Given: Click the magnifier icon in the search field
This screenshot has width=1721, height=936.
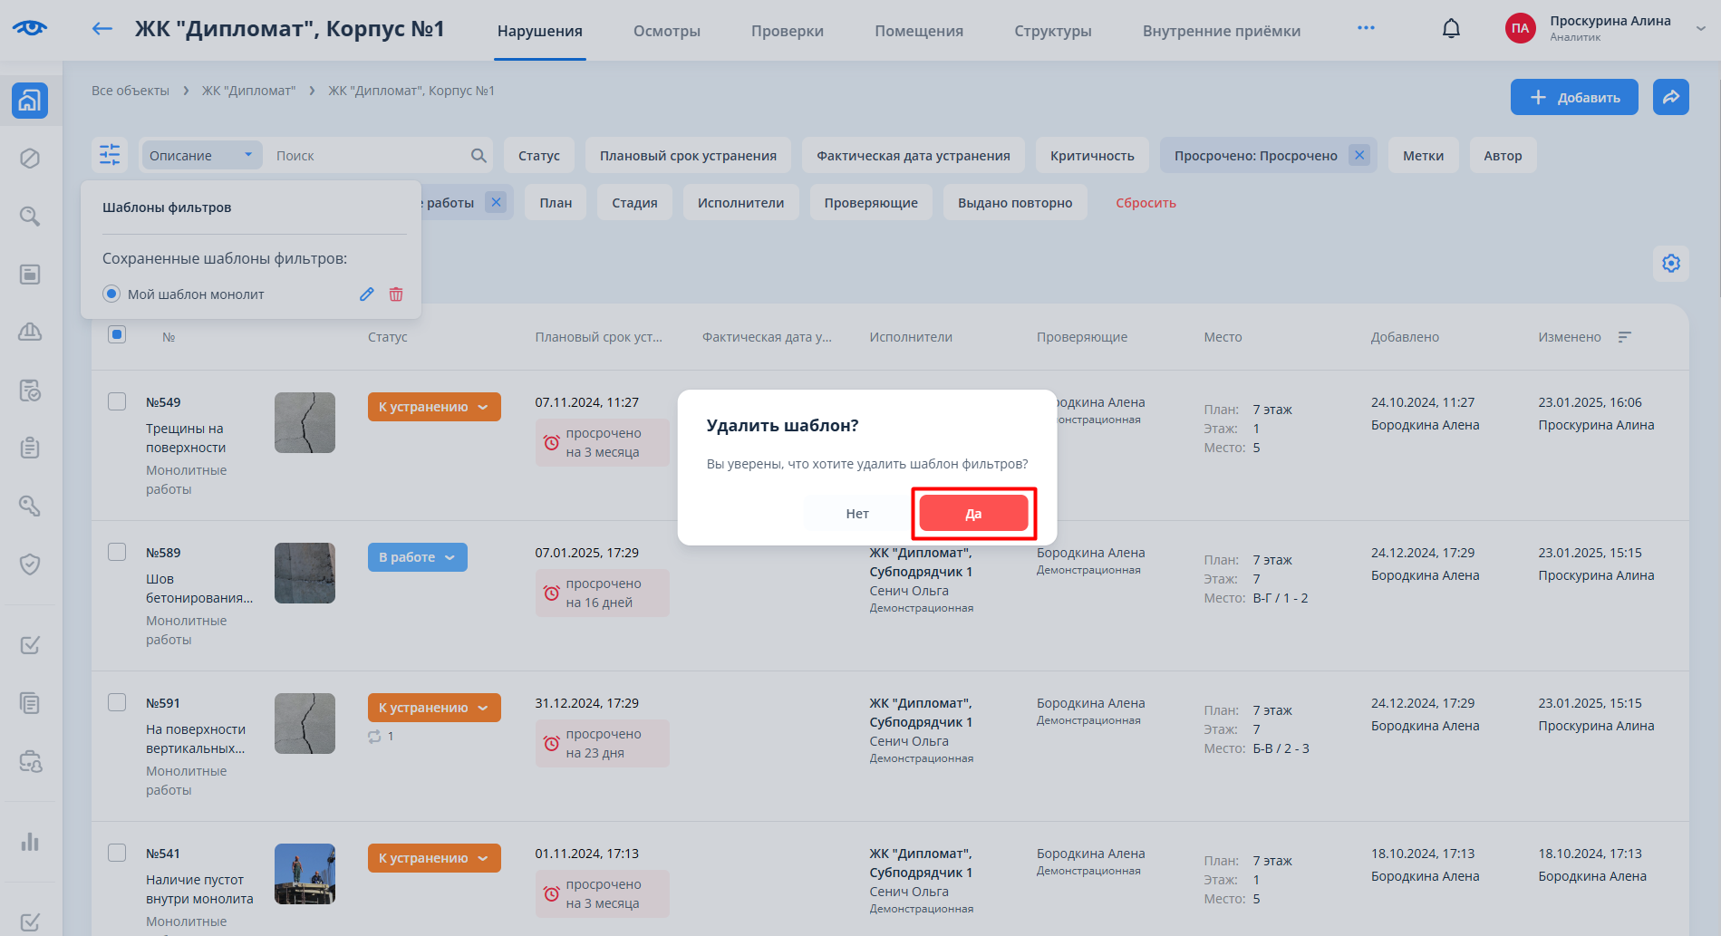Looking at the screenshot, I should (x=479, y=156).
